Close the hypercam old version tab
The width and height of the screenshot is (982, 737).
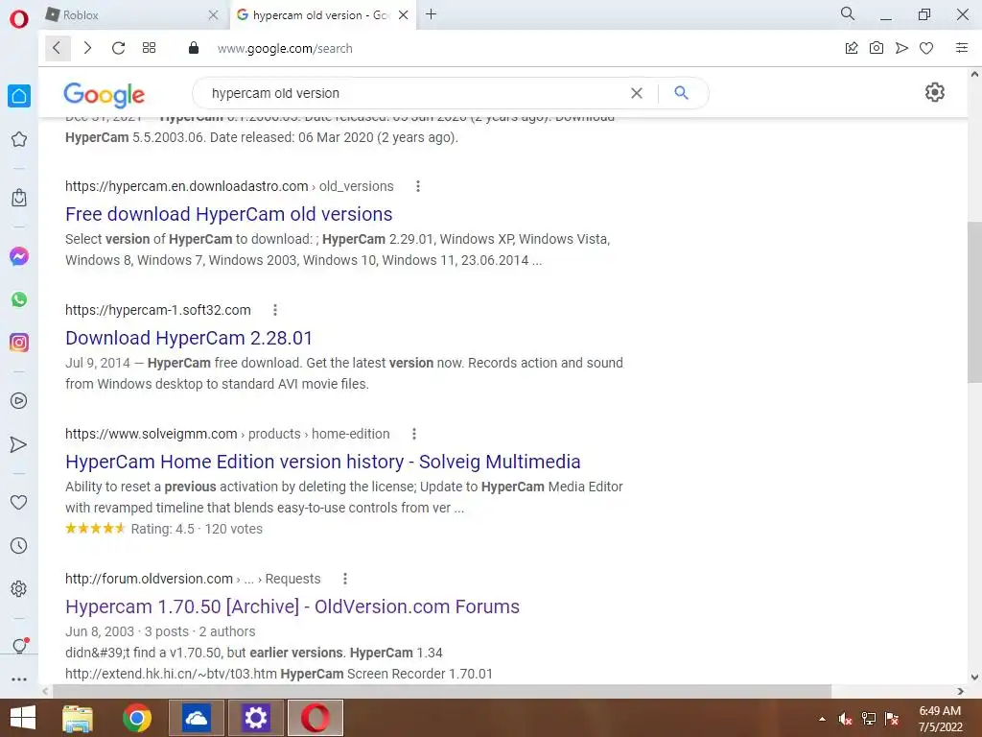pyautogui.click(x=404, y=15)
